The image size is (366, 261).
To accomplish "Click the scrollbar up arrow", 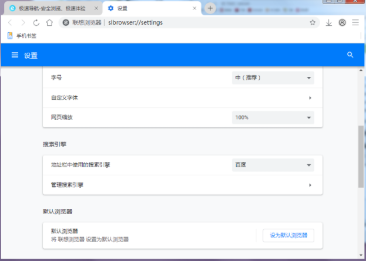I will 361,70.
